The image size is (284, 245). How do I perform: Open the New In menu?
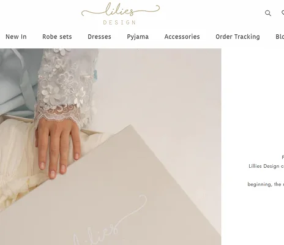tap(16, 37)
